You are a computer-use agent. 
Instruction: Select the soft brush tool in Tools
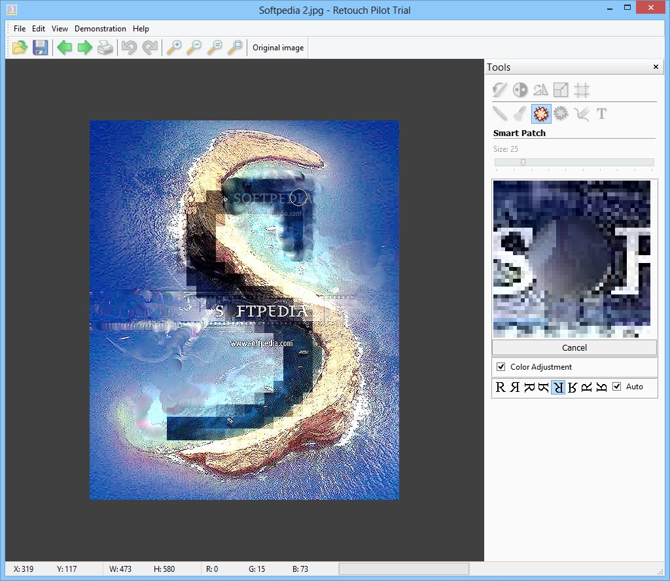point(520,114)
